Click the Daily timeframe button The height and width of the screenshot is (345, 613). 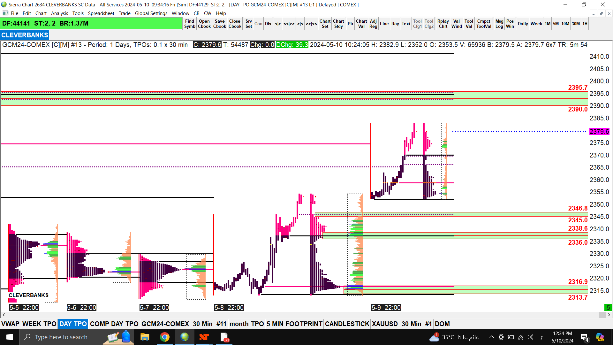click(523, 24)
